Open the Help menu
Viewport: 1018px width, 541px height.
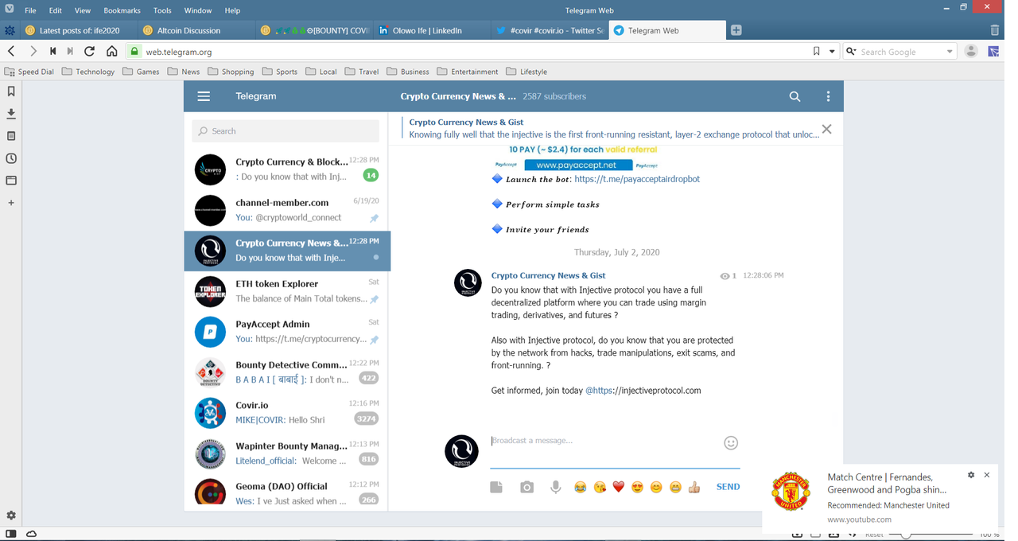click(232, 10)
